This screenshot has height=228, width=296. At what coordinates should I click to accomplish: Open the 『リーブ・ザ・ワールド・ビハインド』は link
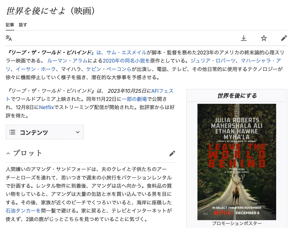55,53
